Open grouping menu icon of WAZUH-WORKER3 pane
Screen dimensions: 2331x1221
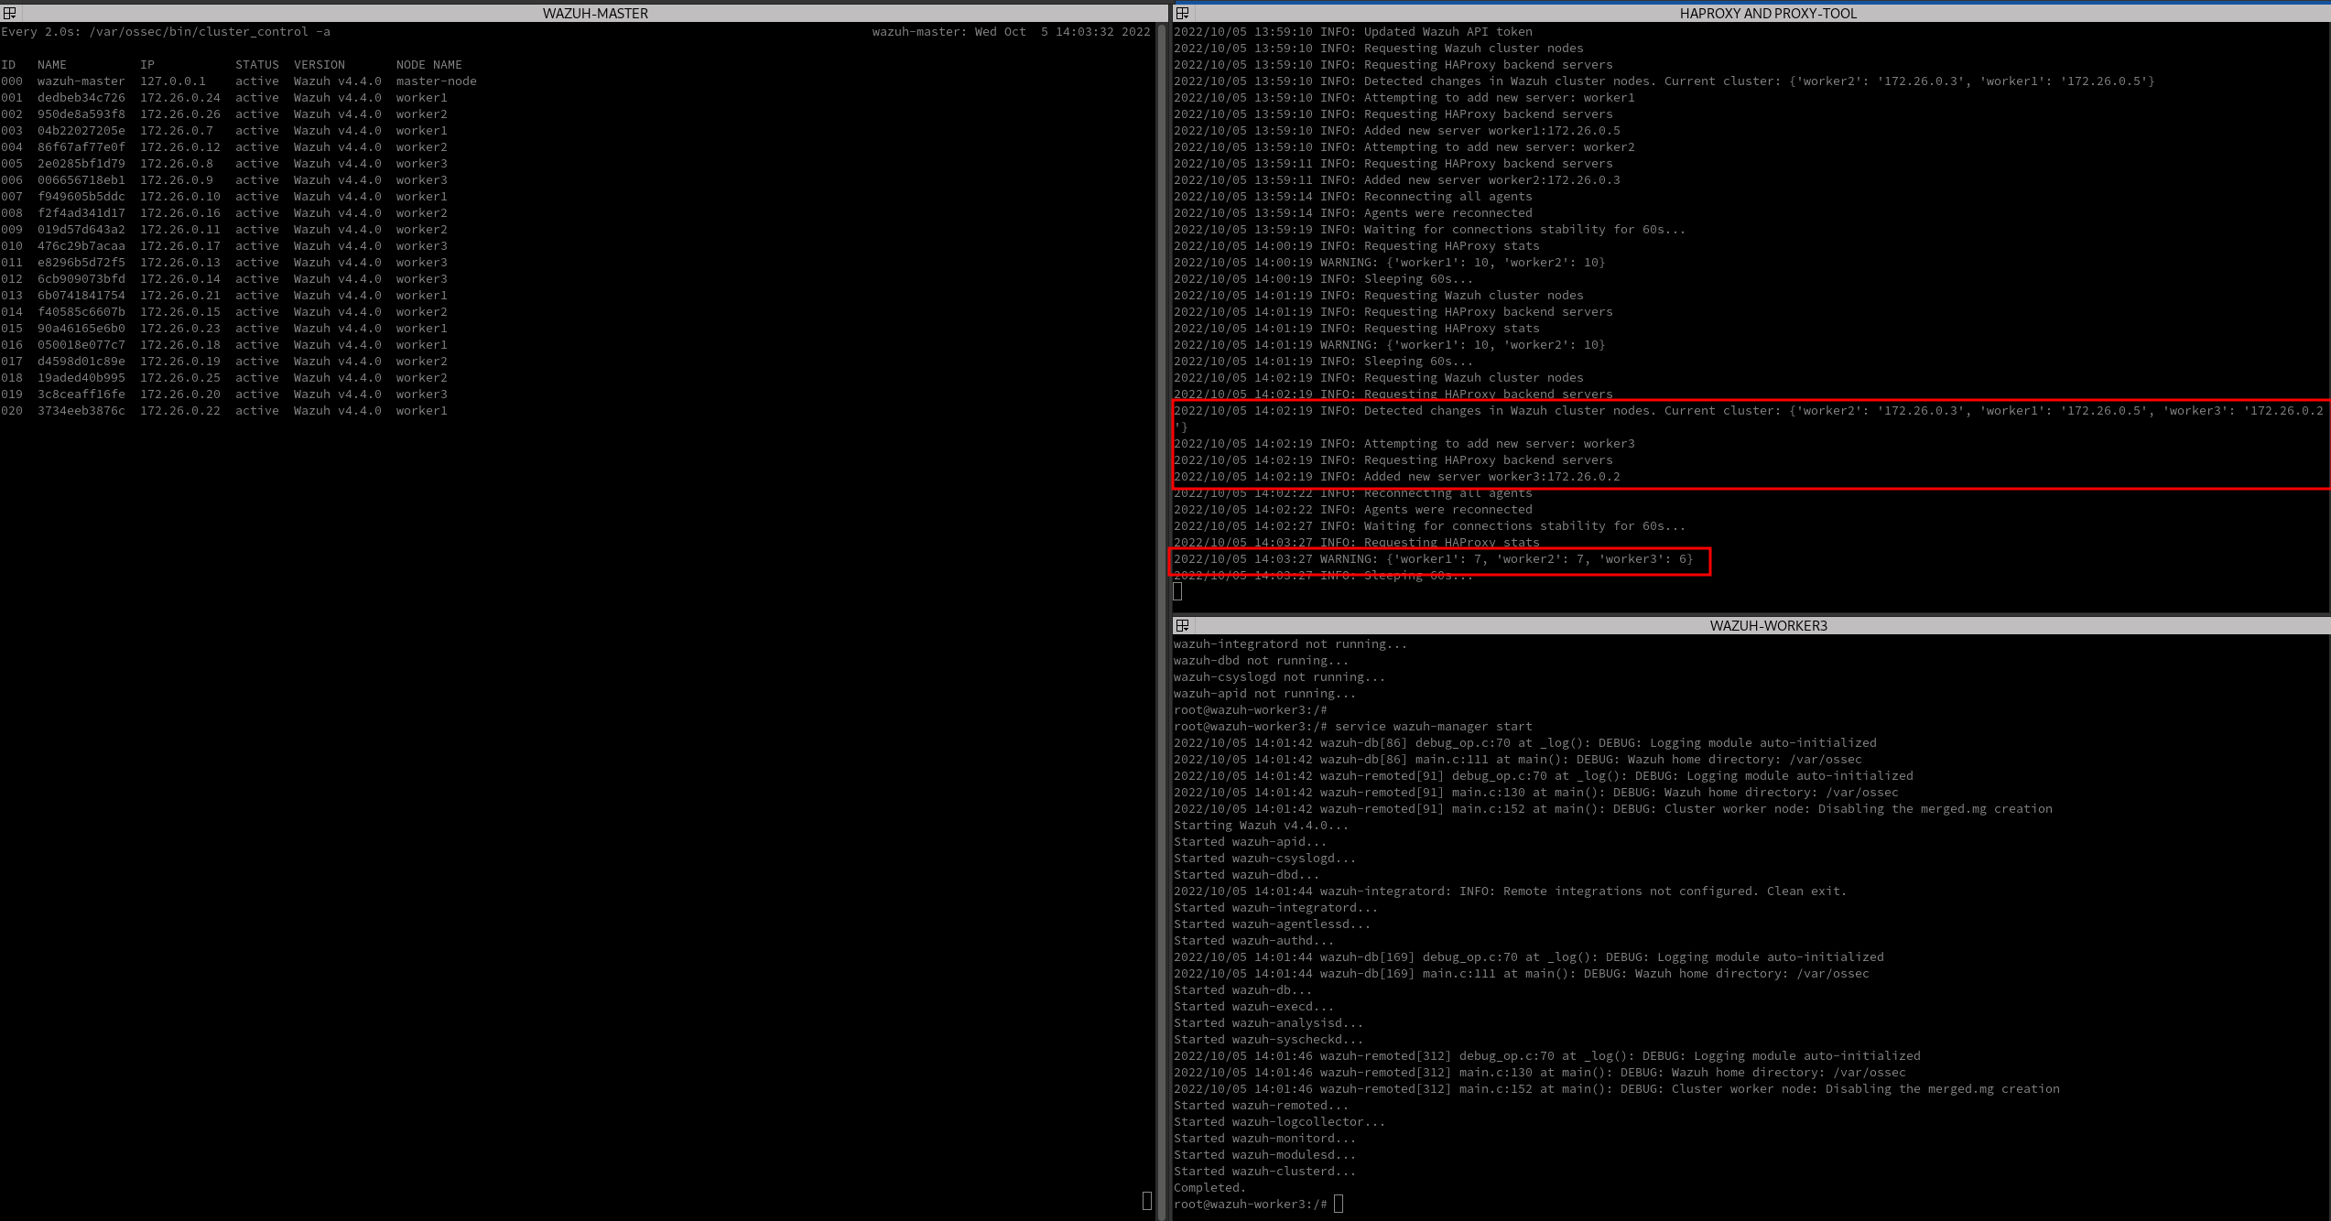coord(1182,625)
